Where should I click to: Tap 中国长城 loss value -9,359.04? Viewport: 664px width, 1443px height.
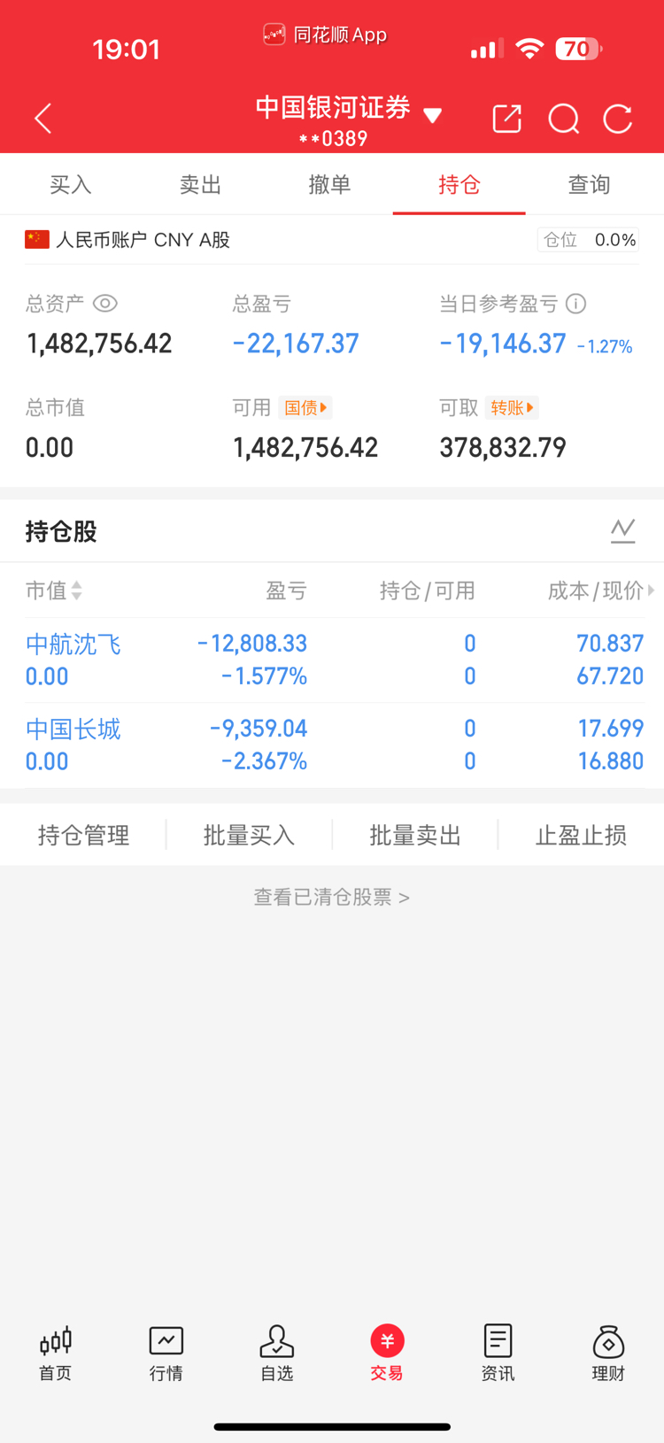pos(259,729)
